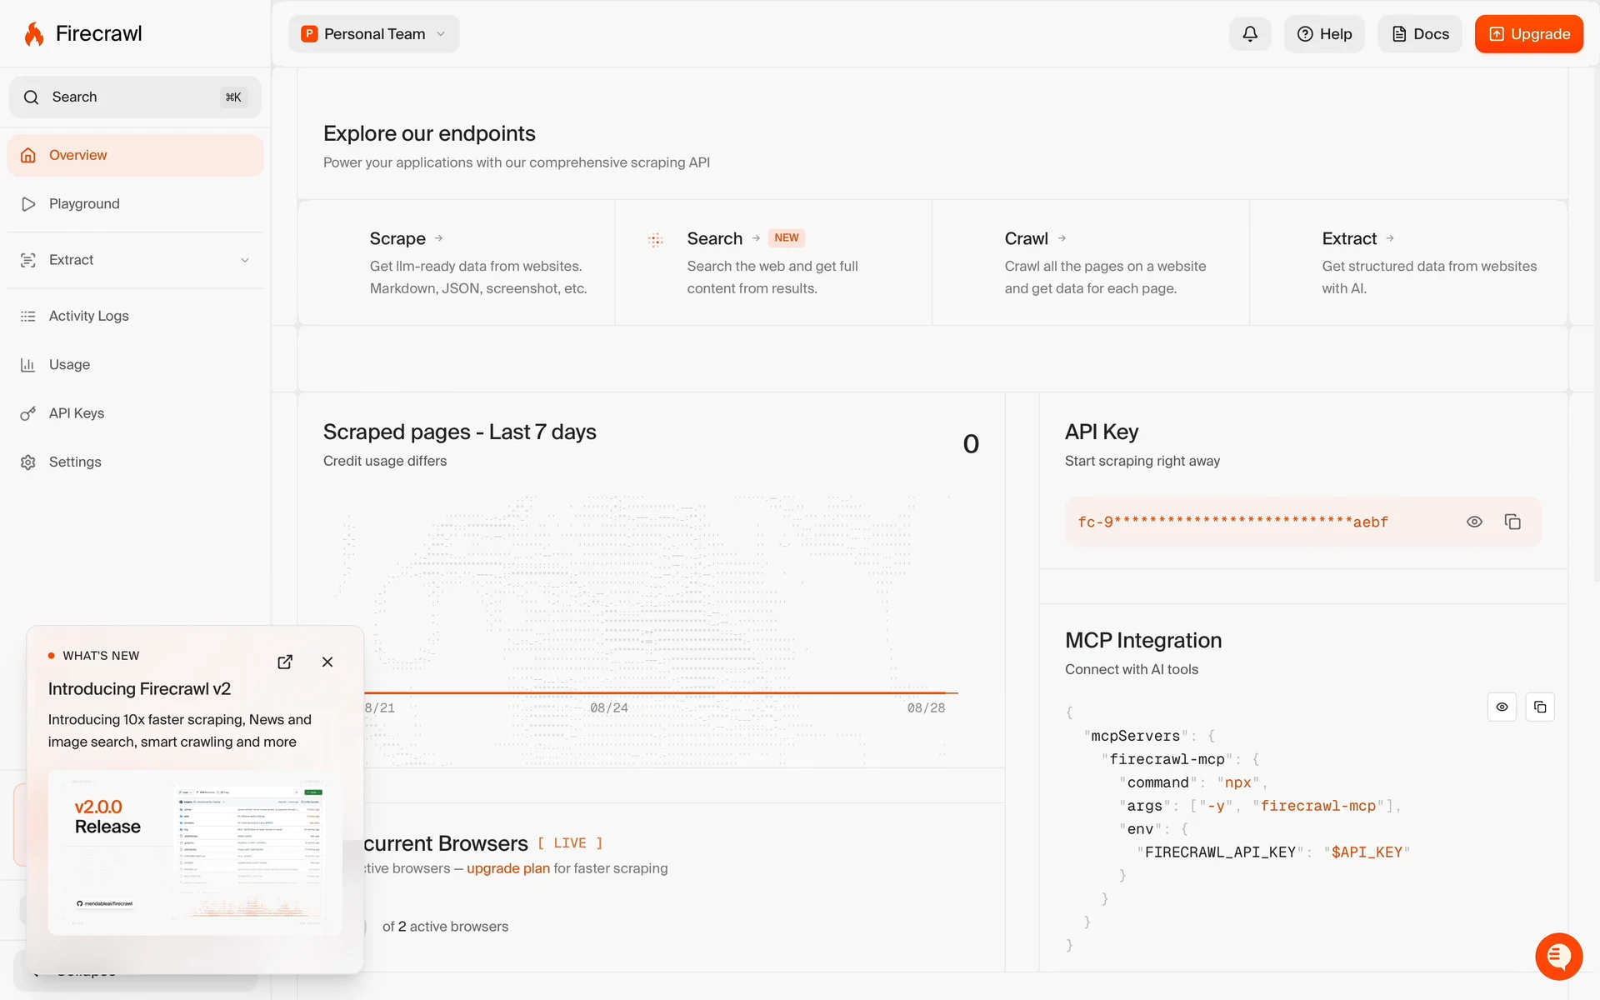Open the orange chat support bubble
Screen dimensions: 1600x1000
[x=1558, y=956]
